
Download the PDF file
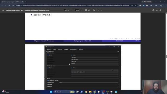tap(157, 10)
